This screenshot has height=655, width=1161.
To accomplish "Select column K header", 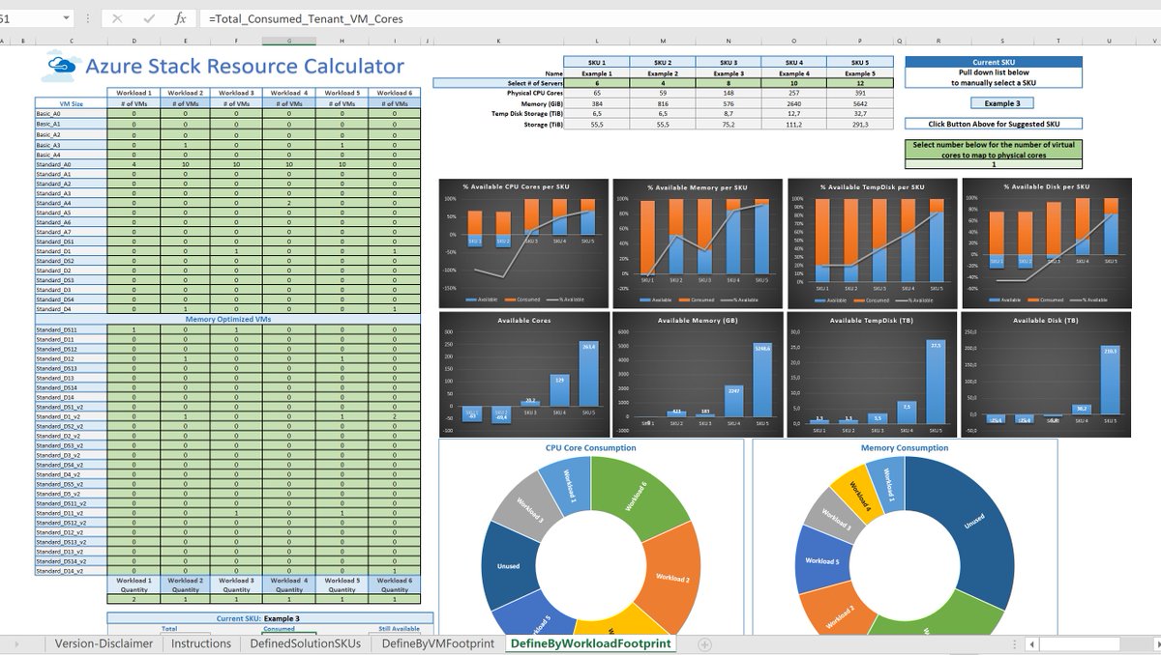I will pos(498,41).
